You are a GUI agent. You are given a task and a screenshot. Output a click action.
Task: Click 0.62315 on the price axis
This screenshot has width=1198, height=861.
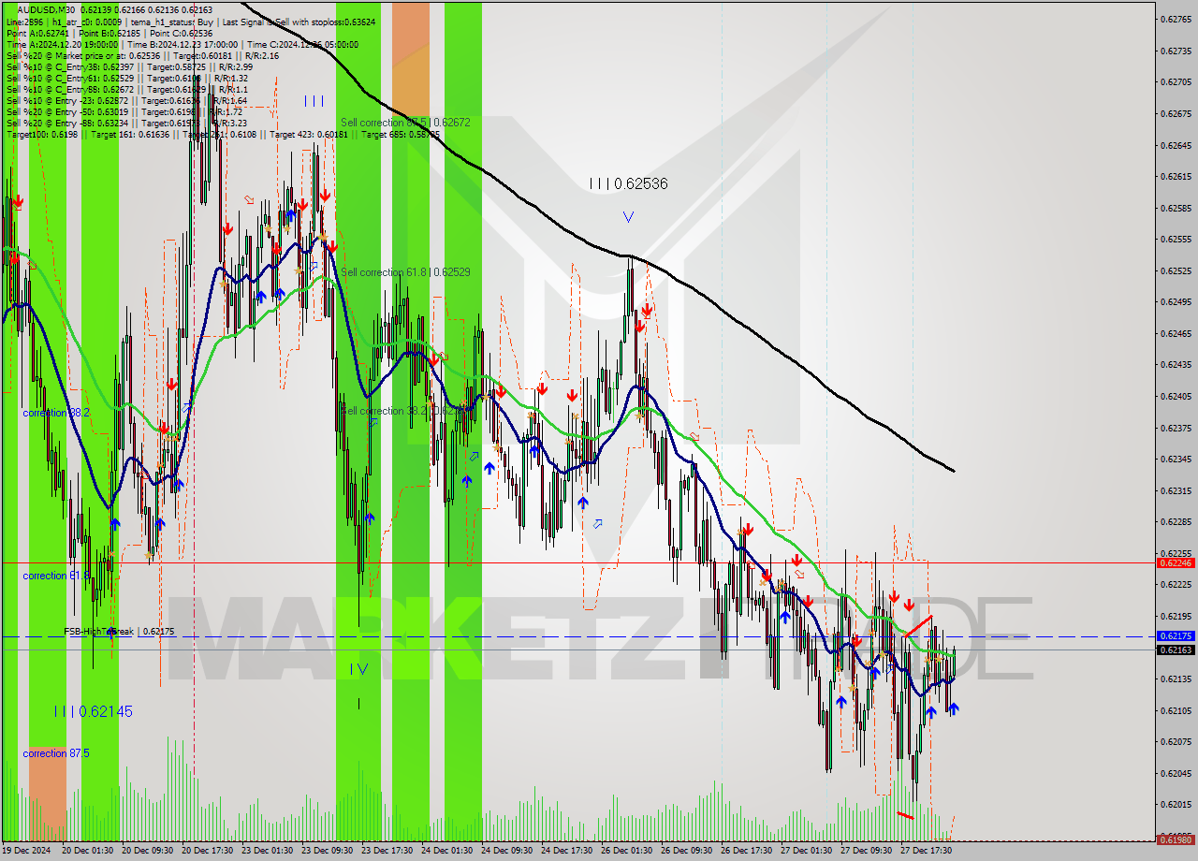1176,490
